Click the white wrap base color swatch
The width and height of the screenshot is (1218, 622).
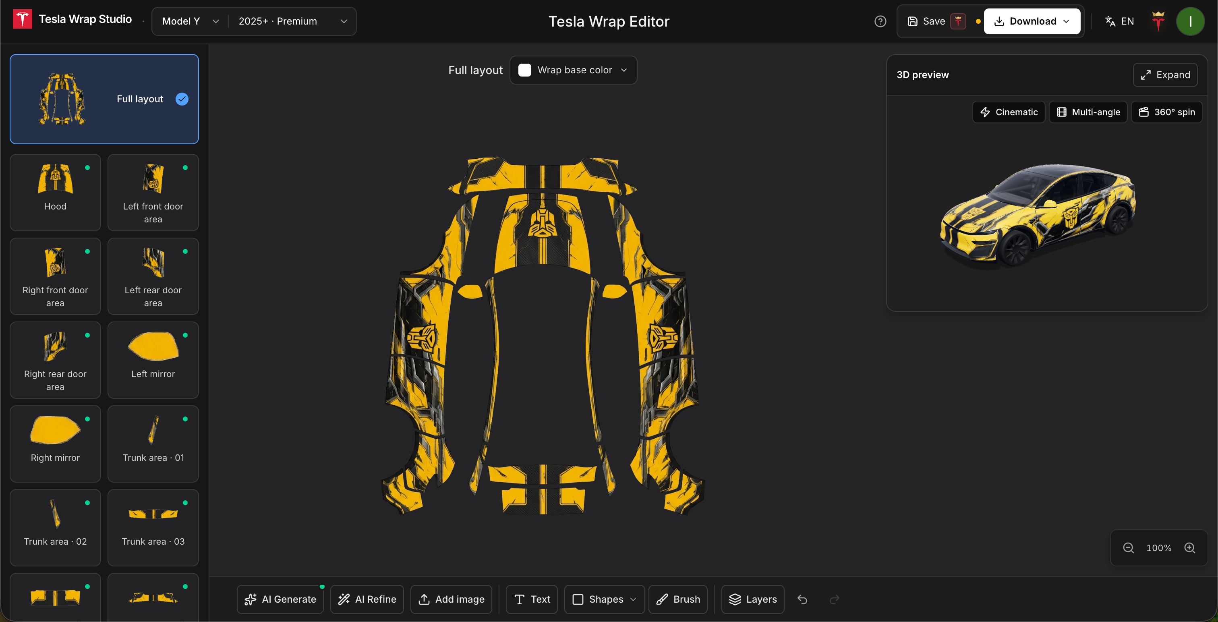tap(524, 70)
